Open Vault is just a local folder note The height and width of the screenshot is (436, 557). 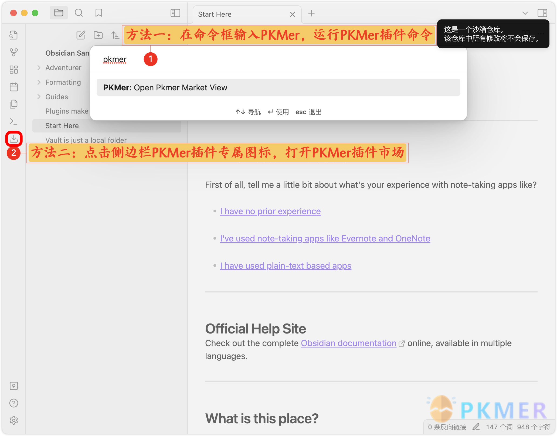tap(86, 140)
